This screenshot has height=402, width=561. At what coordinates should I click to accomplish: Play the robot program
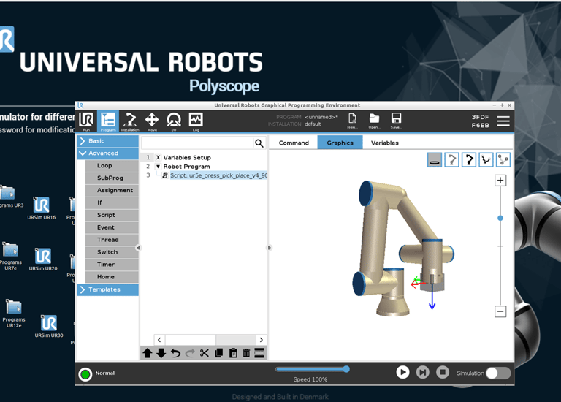point(402,373)
